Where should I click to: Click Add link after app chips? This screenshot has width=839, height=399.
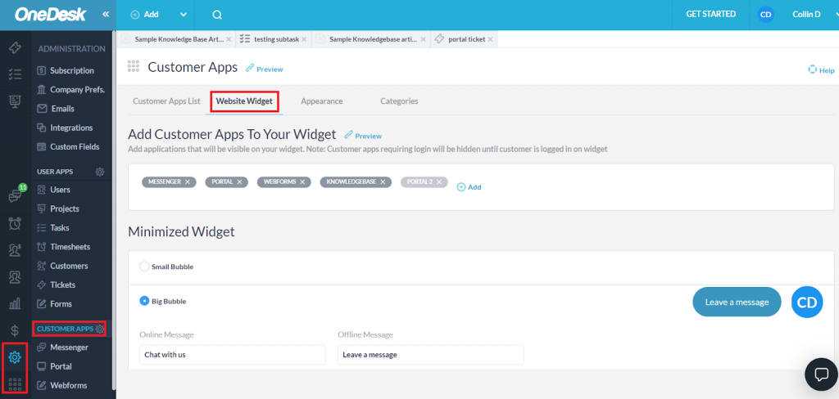point(469,187)
